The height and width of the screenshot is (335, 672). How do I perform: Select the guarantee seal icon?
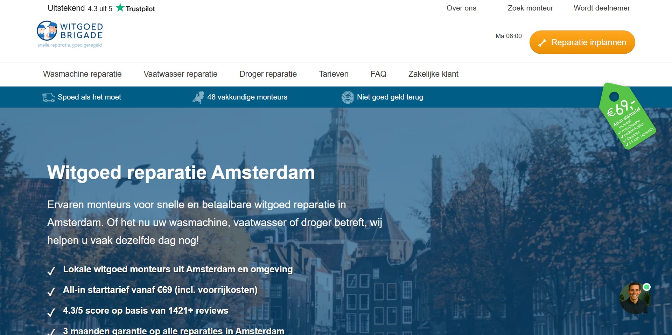click(x=348, y=97)
